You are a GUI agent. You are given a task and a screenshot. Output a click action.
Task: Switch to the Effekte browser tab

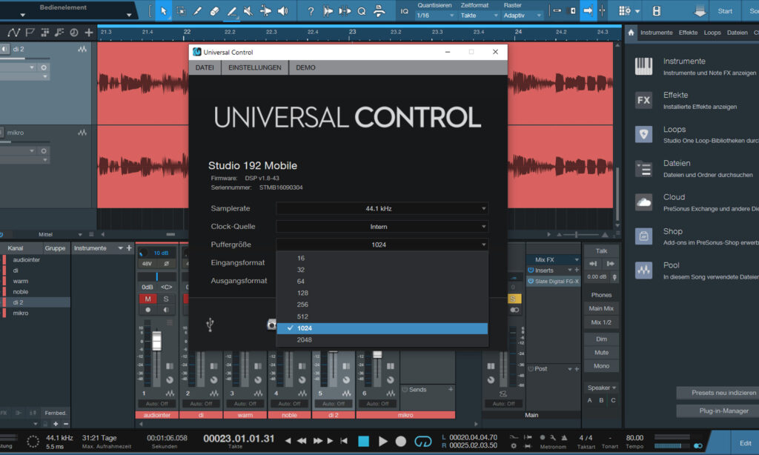(x=688, y=33)
